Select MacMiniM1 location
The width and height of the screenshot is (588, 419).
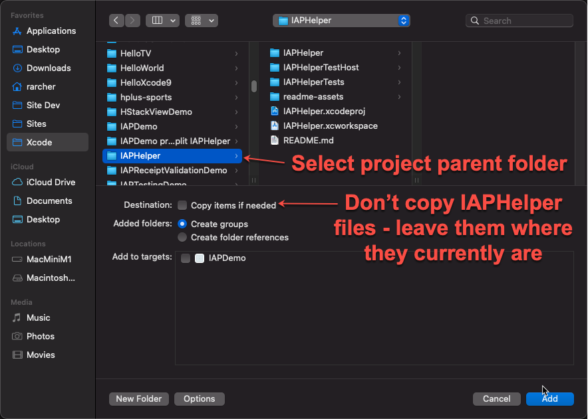pos(47,259)
